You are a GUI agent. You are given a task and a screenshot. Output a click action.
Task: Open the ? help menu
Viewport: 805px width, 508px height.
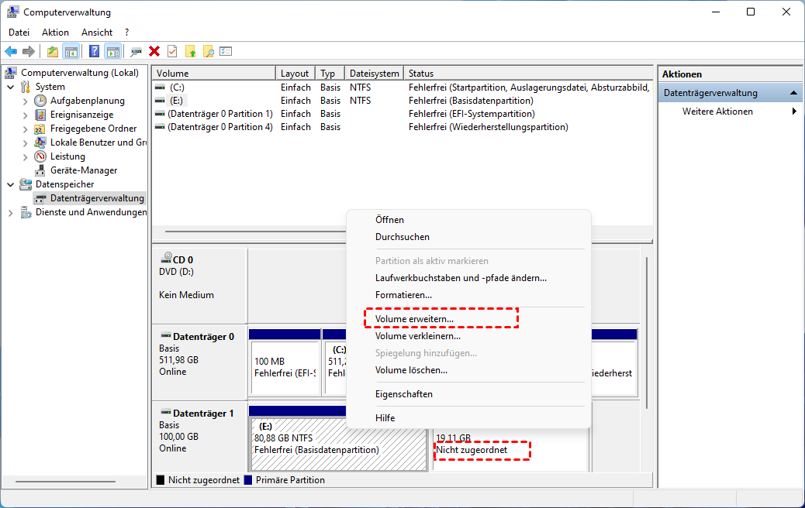[x=127, y=33]
